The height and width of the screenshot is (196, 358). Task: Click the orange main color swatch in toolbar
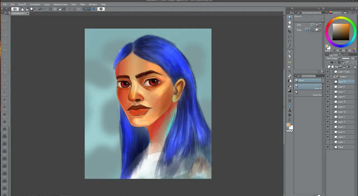click(x=288, y=125)
